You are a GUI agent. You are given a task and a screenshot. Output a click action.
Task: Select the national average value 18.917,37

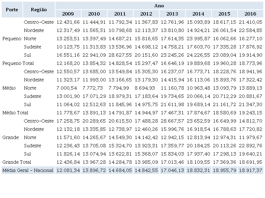tap(250, 170)
